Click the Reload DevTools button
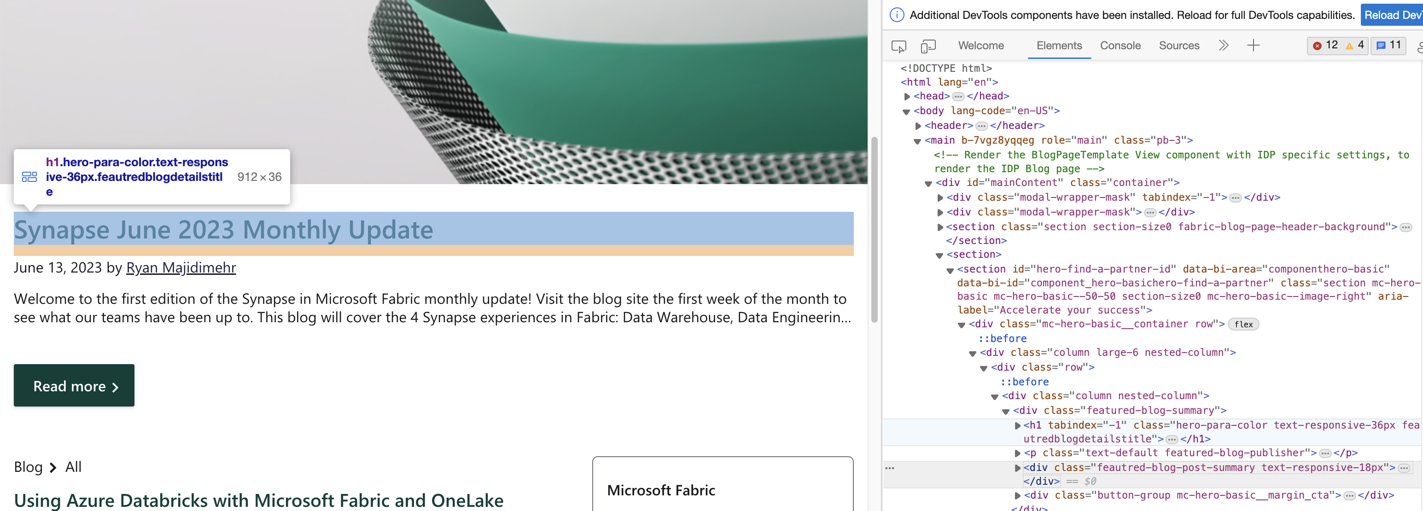 point(1392,15)
